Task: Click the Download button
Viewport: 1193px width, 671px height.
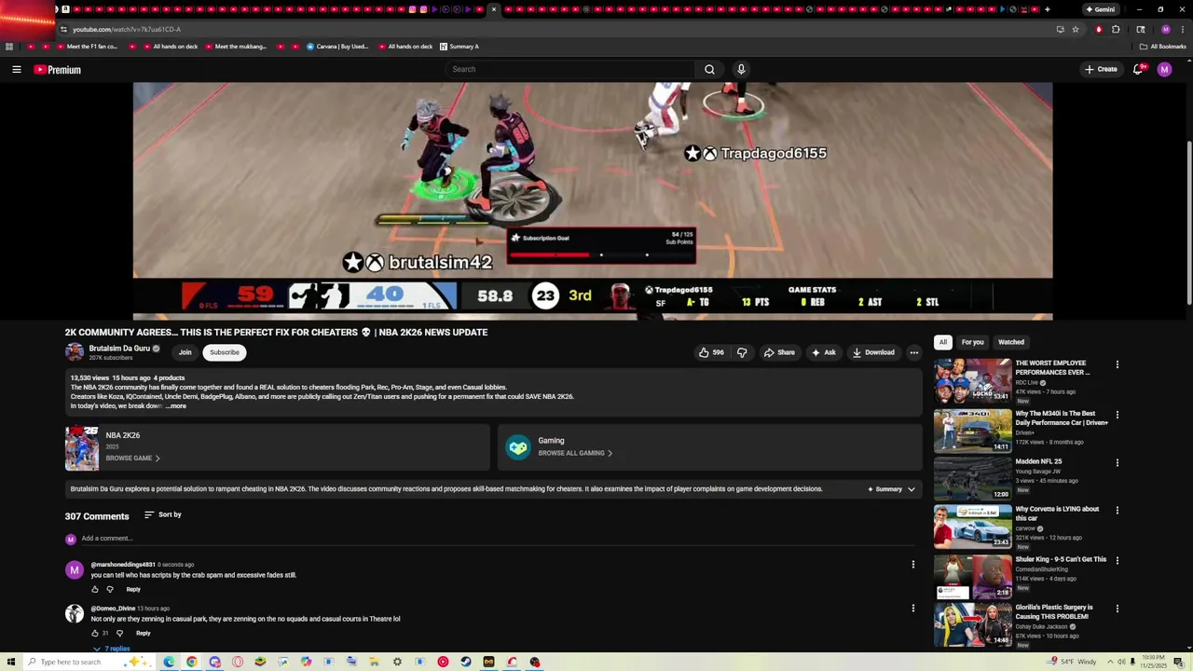Action: point(873,352)
